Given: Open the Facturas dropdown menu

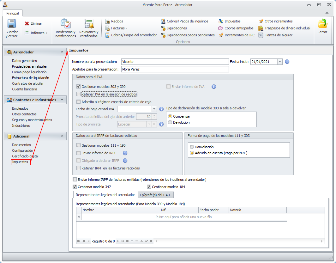Looking at the screenshot, I should [x=117, y=28].
